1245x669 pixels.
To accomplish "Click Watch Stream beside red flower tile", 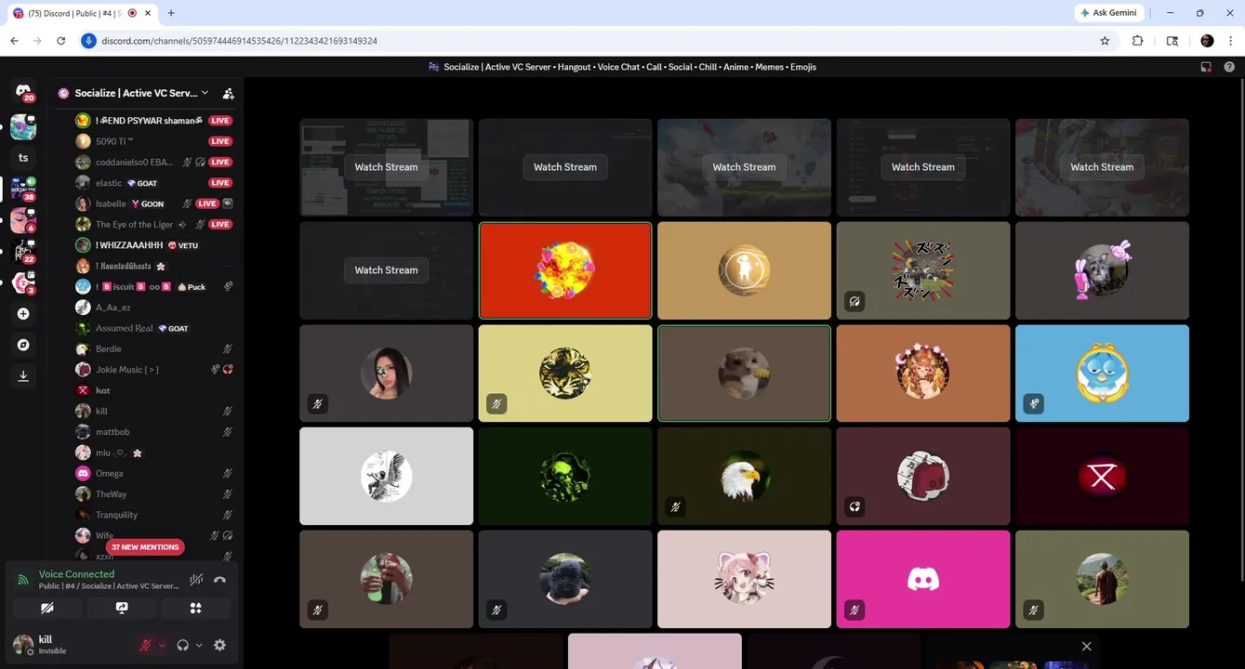I will pos(386,270).
